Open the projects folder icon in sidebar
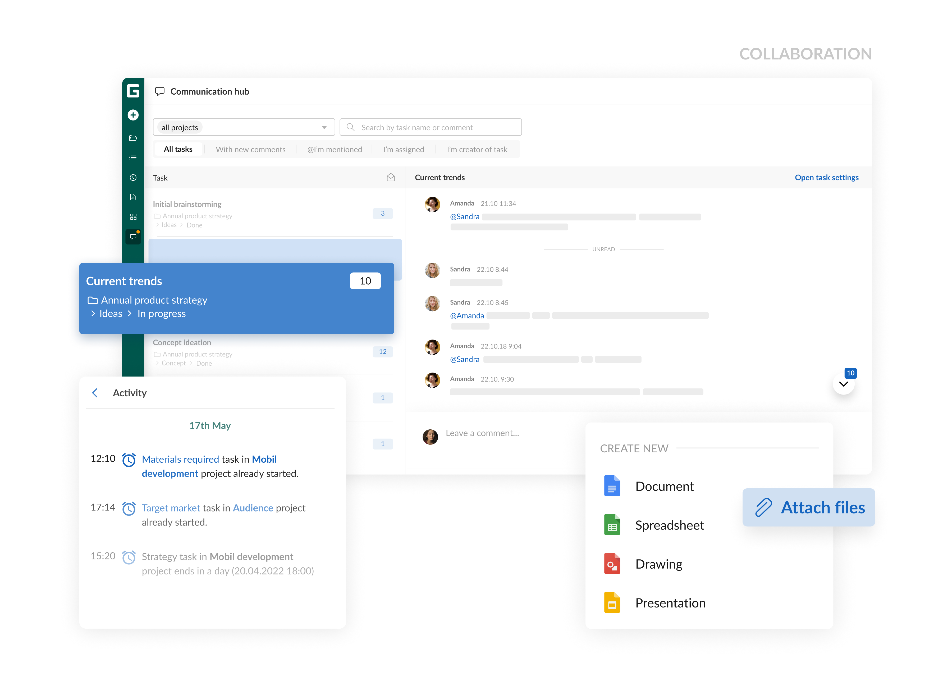Screen dimensions: 952x696 tap(133, 138)
